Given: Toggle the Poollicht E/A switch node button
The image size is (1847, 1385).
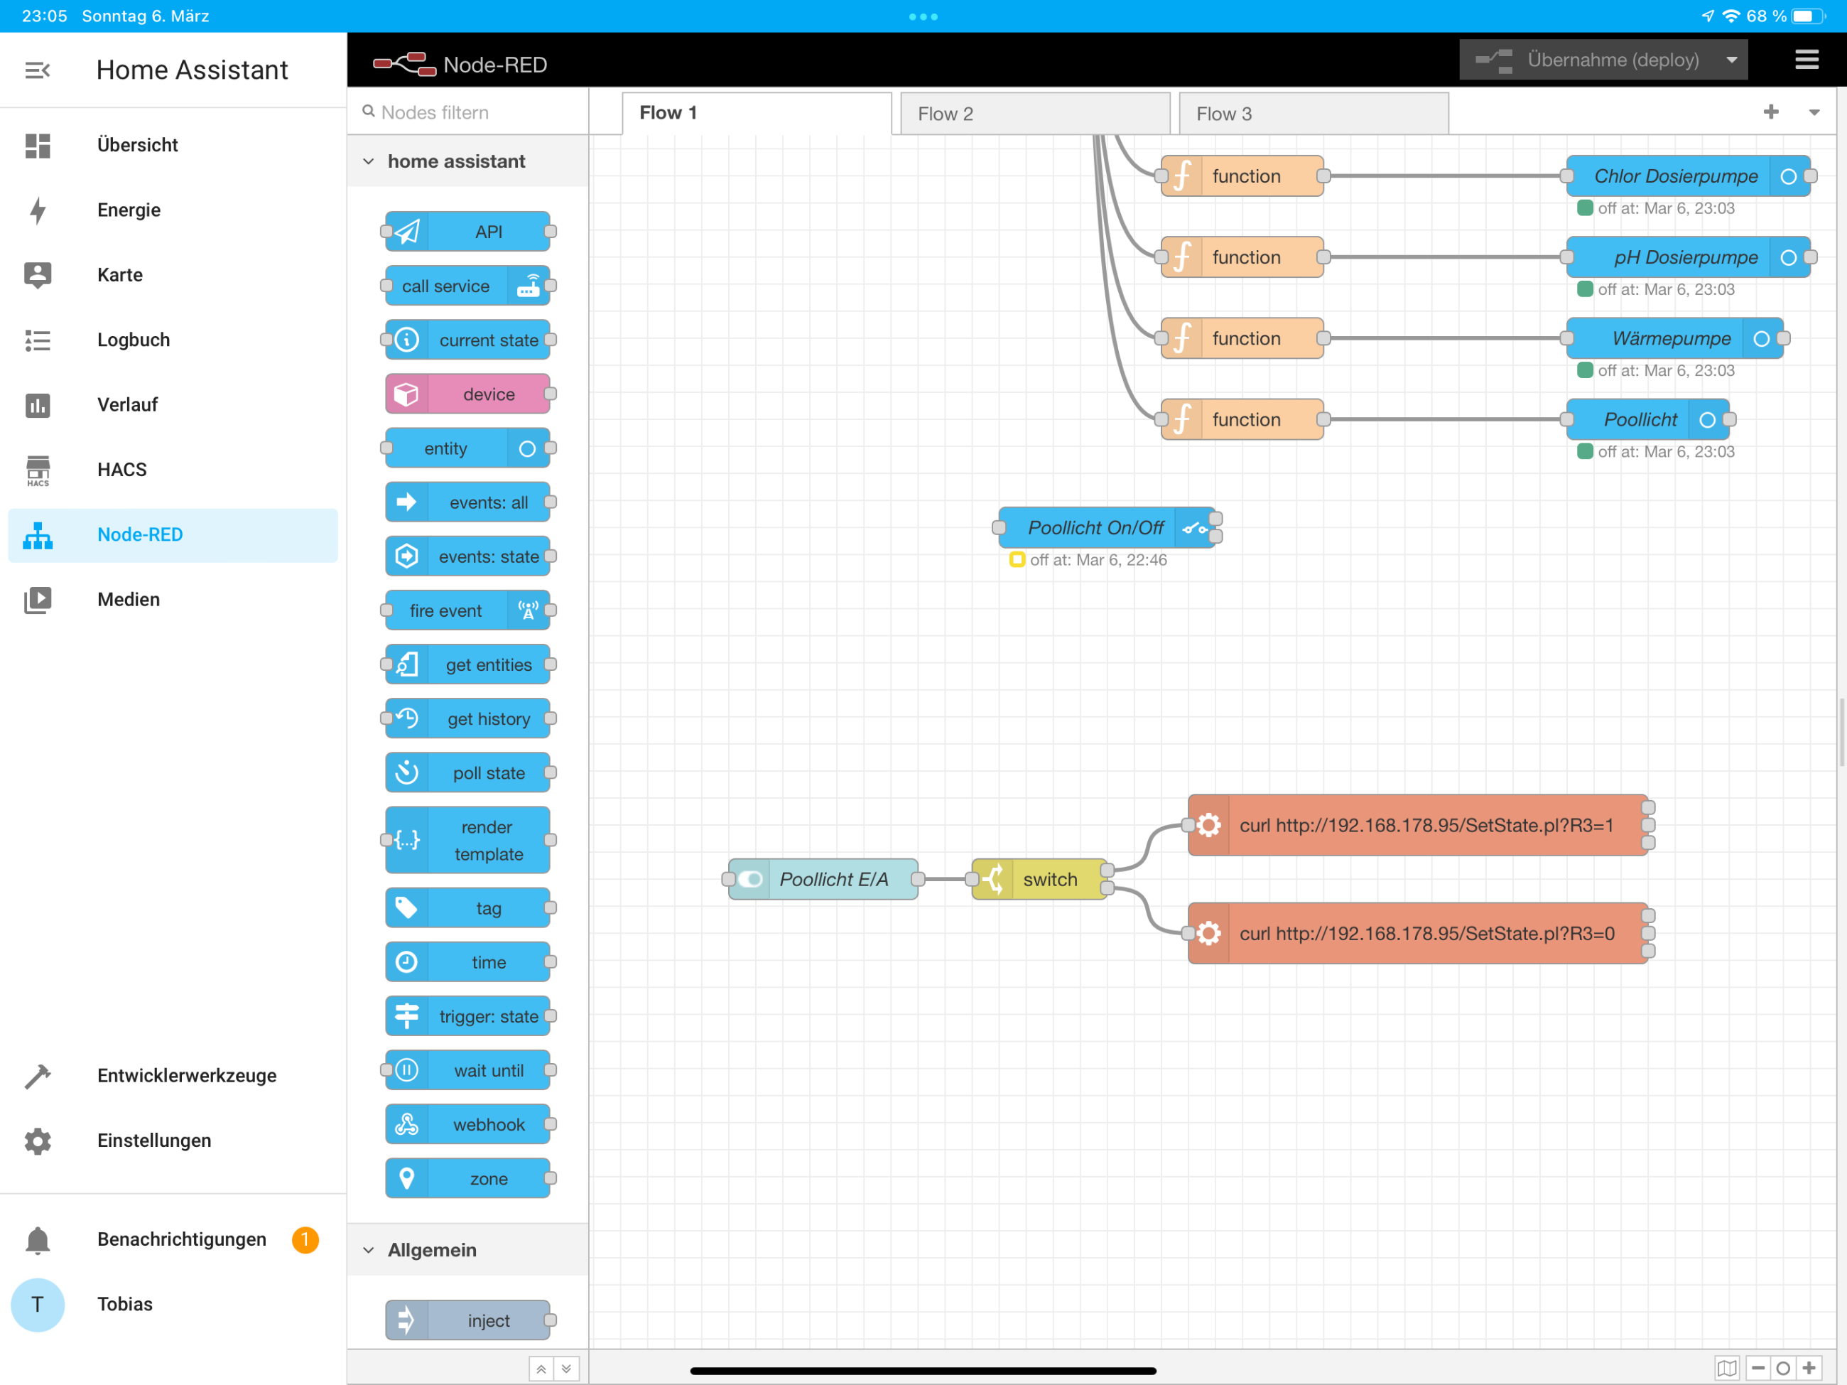Looking at the screenshot, I should [749, 879].
